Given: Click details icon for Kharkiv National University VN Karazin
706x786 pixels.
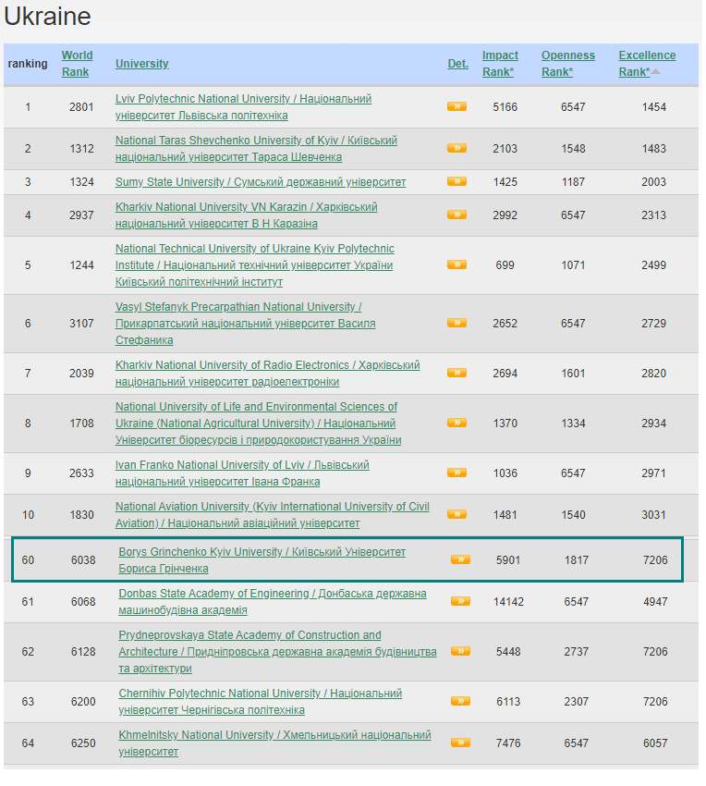Looking at the screenshot, I should tap(456, 215).
